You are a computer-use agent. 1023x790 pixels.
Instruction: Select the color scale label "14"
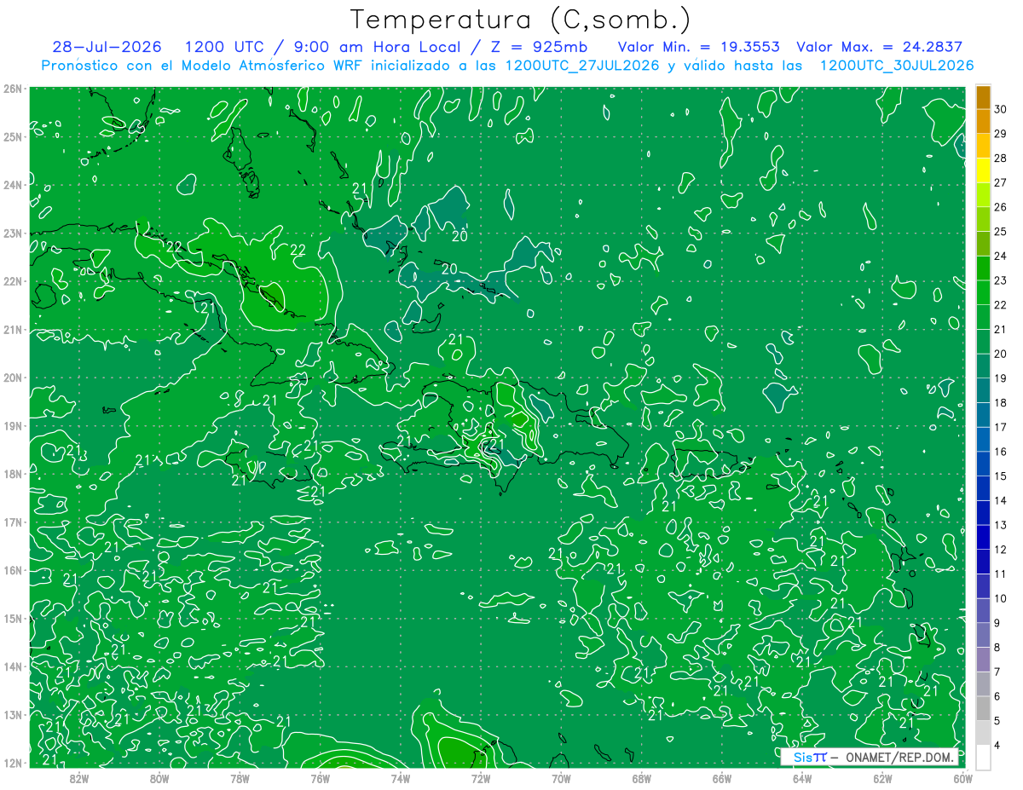1000,501
